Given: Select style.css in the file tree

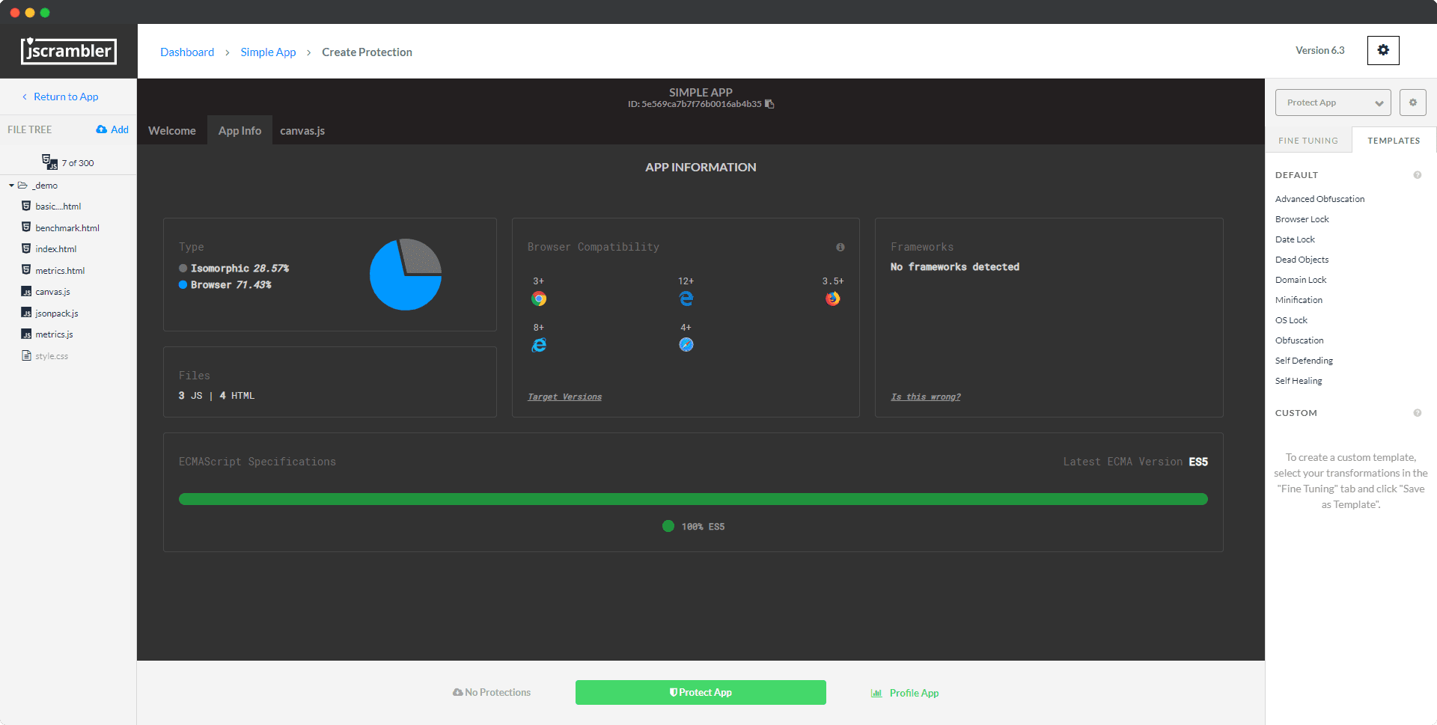Looking at the screenshot, I should point(52,356).
